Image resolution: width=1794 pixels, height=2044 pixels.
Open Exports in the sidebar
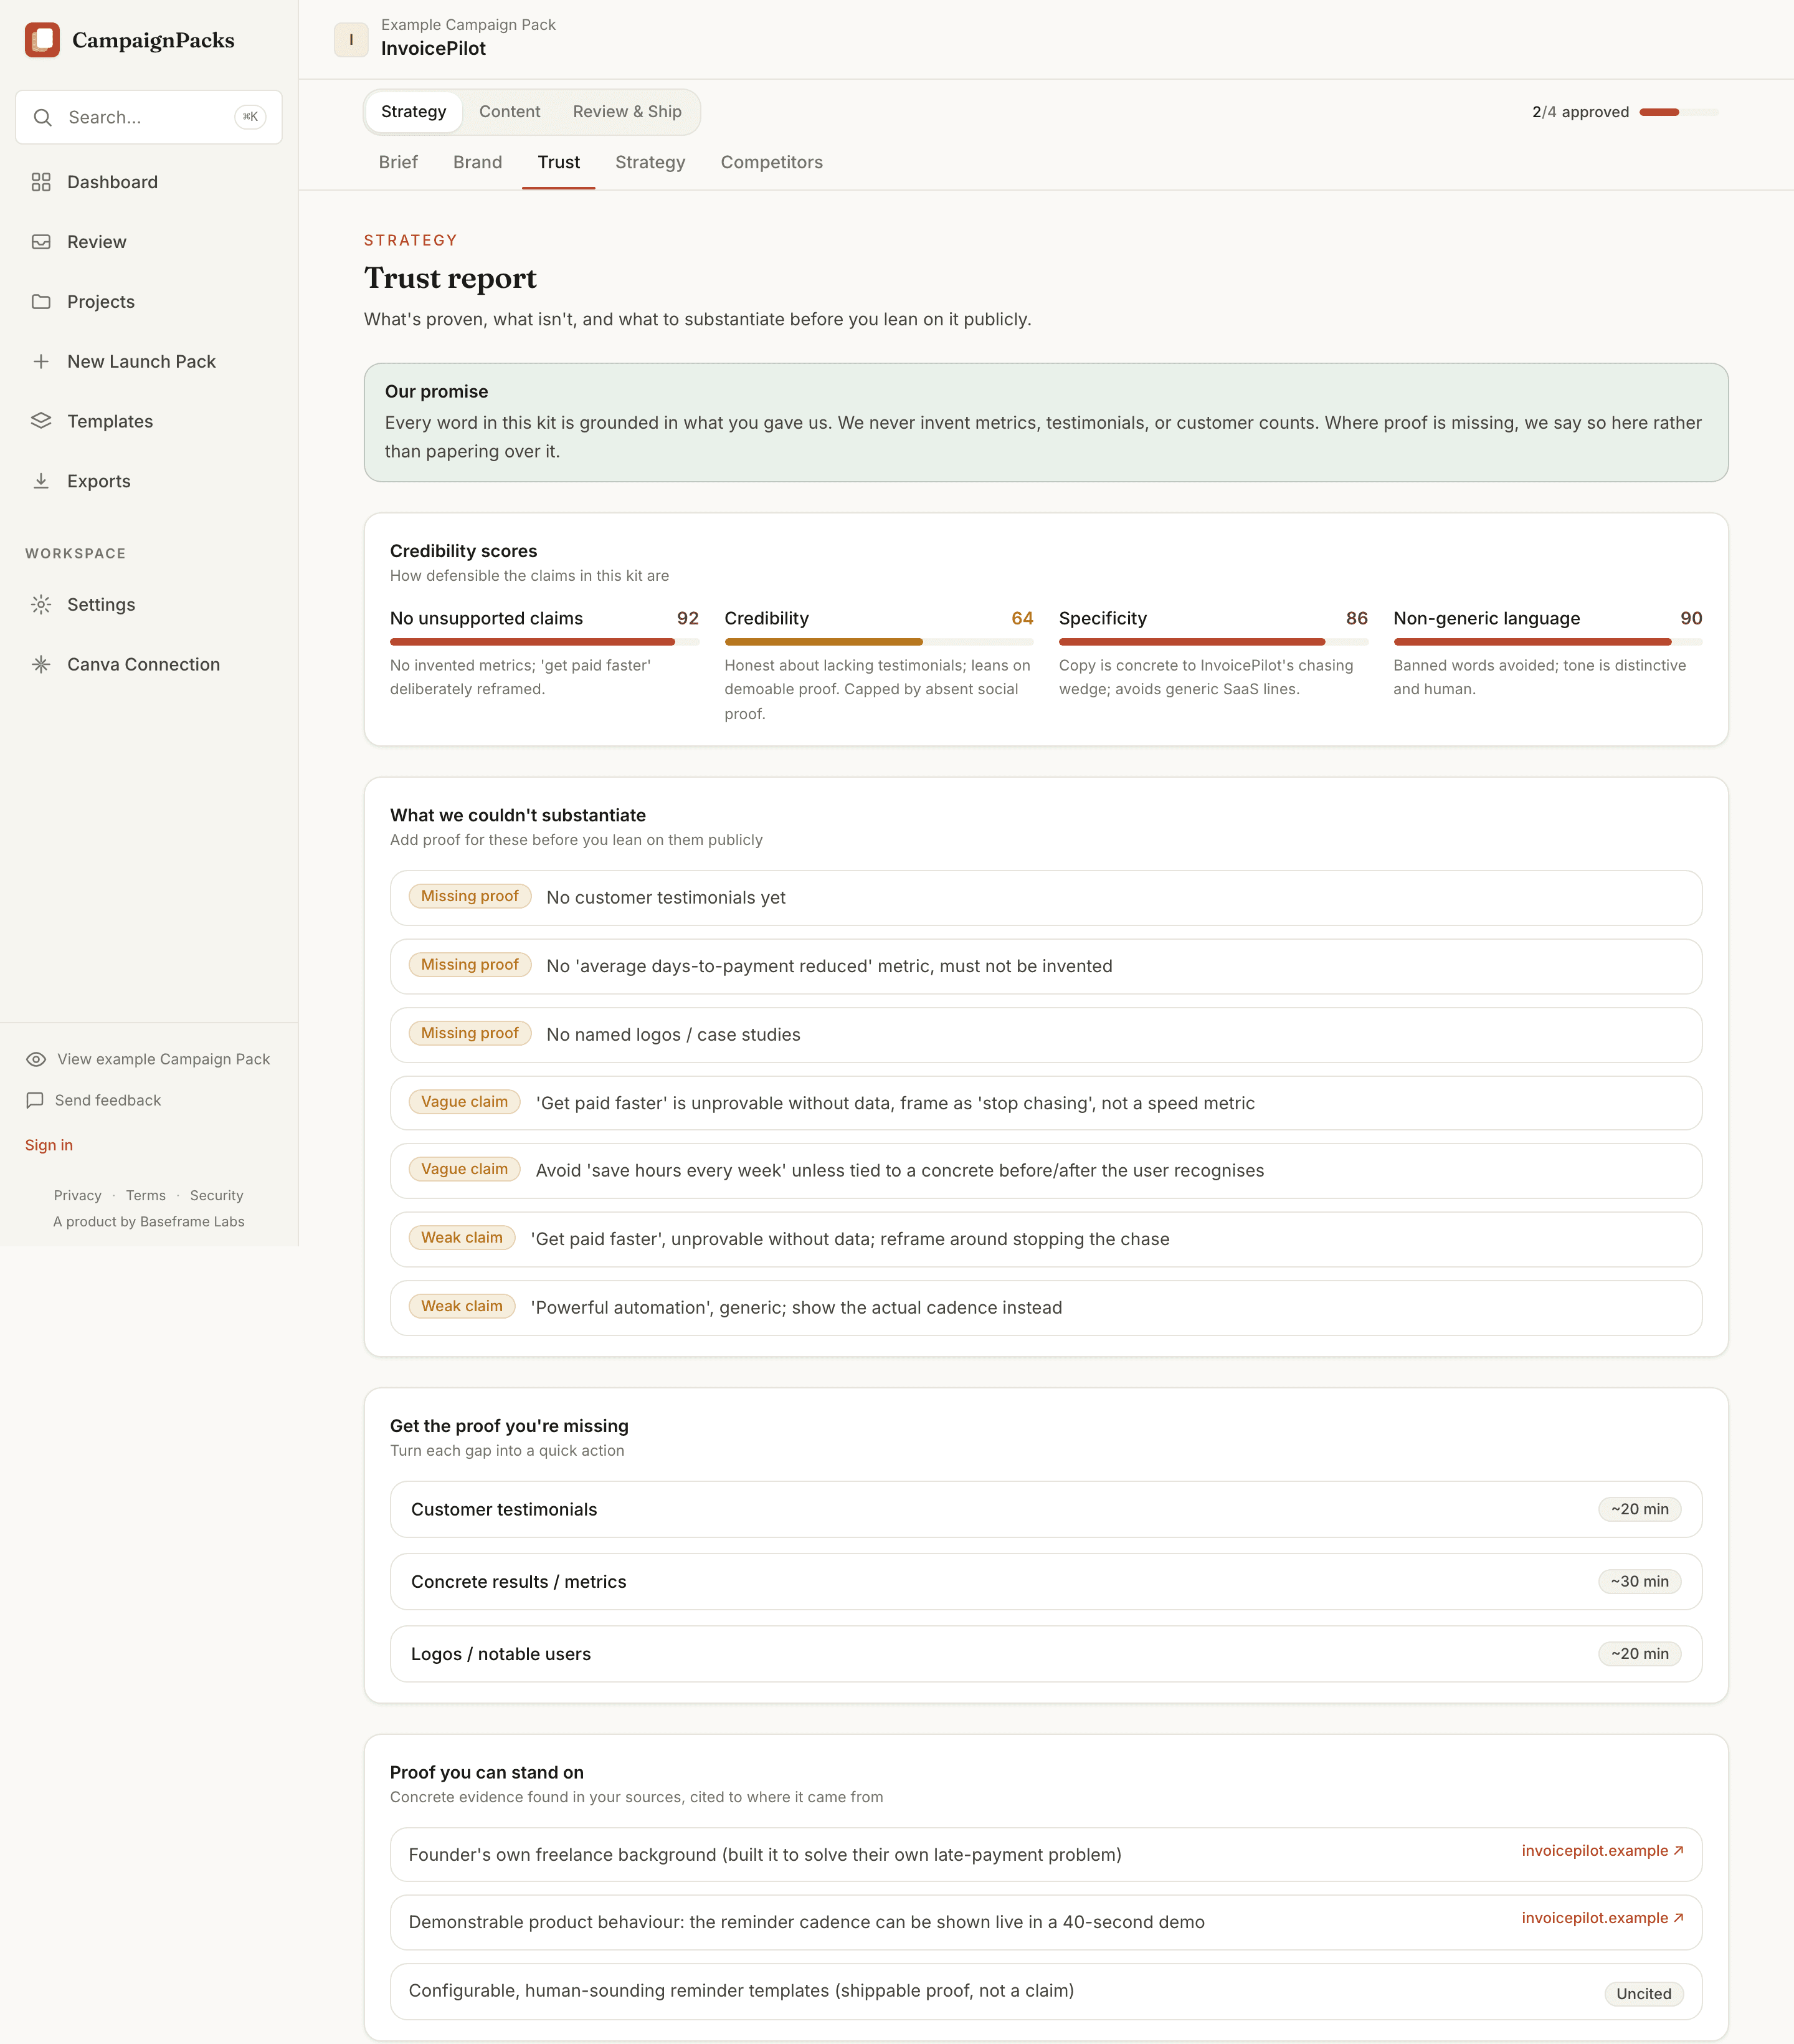(x=149, y=481)
